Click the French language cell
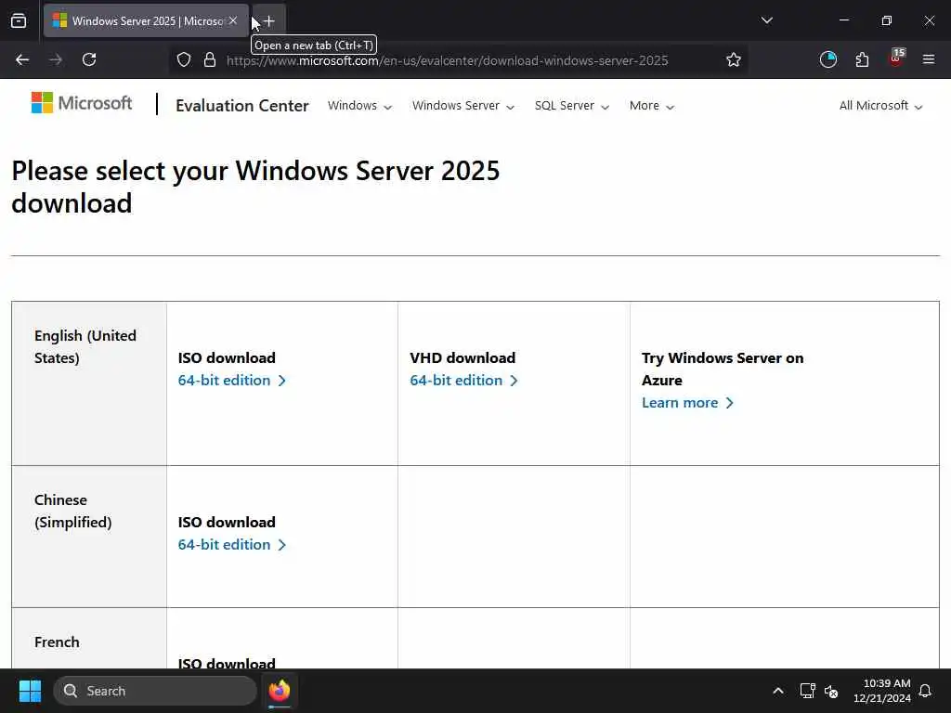This screenshot has height=713, width=951. 89,639
